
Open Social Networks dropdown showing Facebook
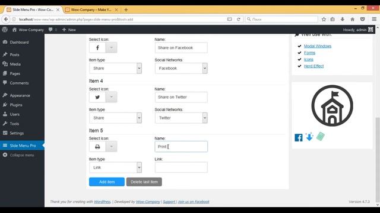(181, 69)
